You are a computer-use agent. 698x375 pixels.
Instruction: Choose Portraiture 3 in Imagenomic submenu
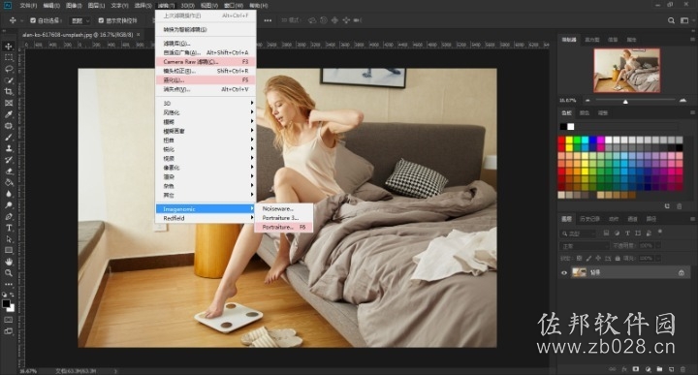pos(284,218)
